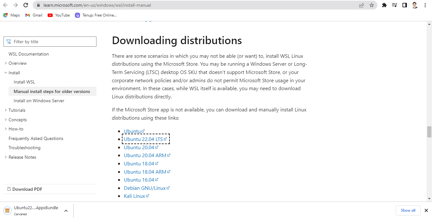This screenshot has width=432, height=219.
Task: Open download options arrow for Ubuntu AppxBundle
Action: [66, 211]
